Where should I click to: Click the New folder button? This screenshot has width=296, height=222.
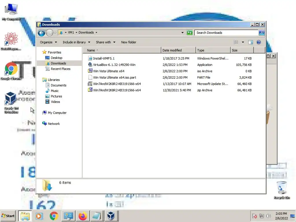click(129, 42)
